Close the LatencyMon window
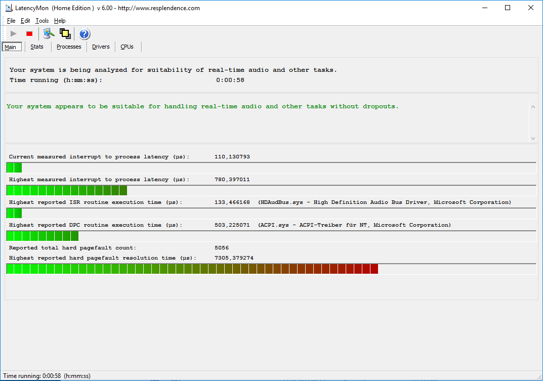 click(530, 8)
